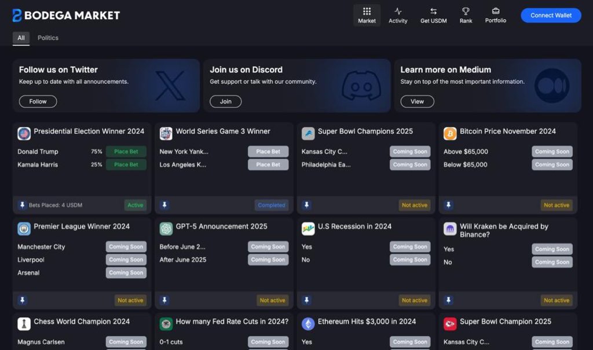Click the Bodega Market logo

point(66,15)
